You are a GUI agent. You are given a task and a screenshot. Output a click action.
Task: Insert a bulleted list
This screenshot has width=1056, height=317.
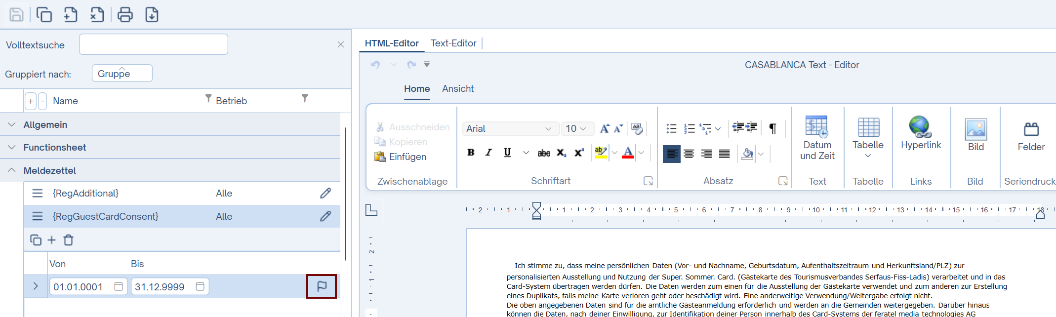(671, 129)
